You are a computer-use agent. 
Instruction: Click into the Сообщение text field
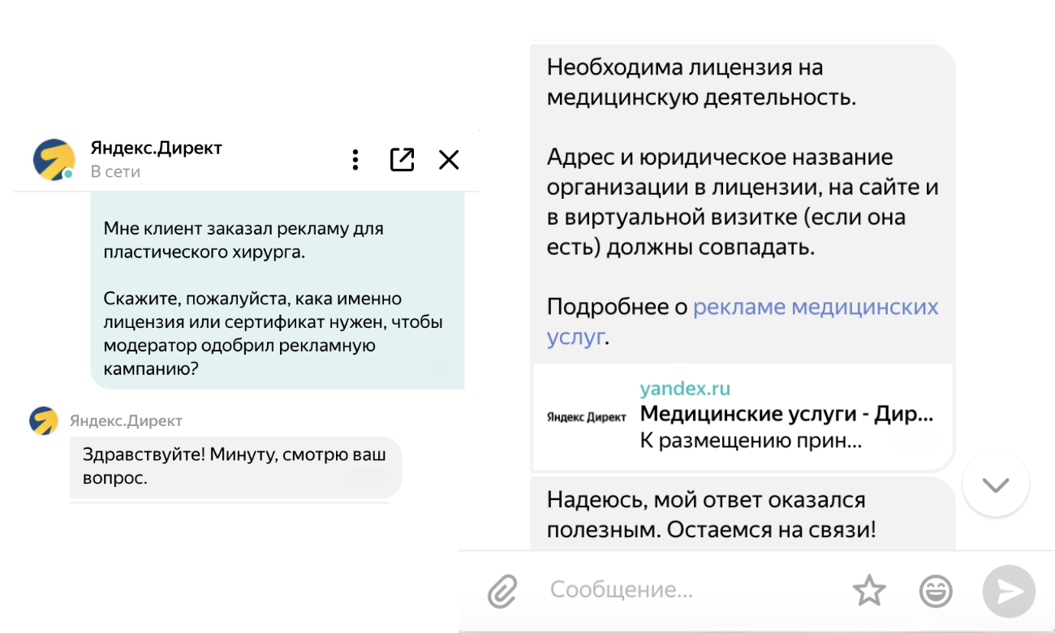point(690,590)
